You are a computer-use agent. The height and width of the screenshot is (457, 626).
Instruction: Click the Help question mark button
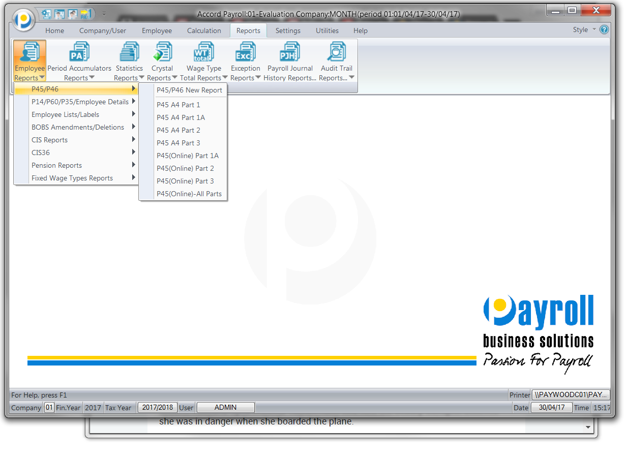point(604,29)
